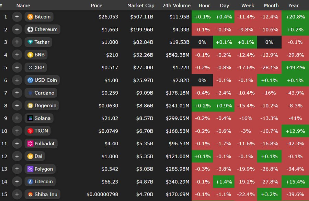Sort by the 24h Volume column

point(176,5)
